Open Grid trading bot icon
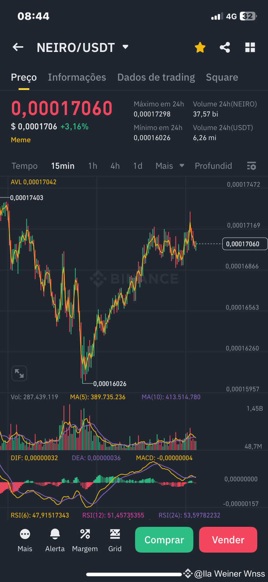 (115, 540)
